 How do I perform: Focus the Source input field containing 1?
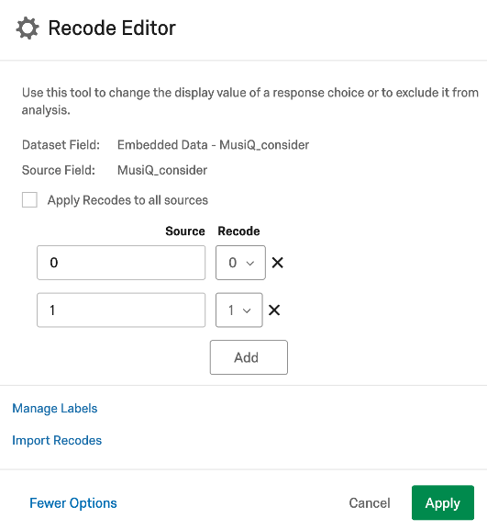tap(121, 310)
